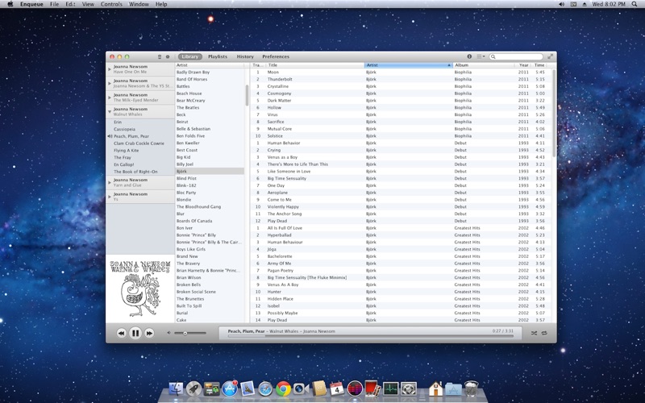Sort by the Album column header
The image size is (645, 403).
484,65
